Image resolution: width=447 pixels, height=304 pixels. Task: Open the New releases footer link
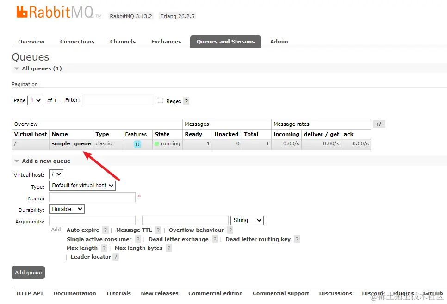click(x=160, y=293)
